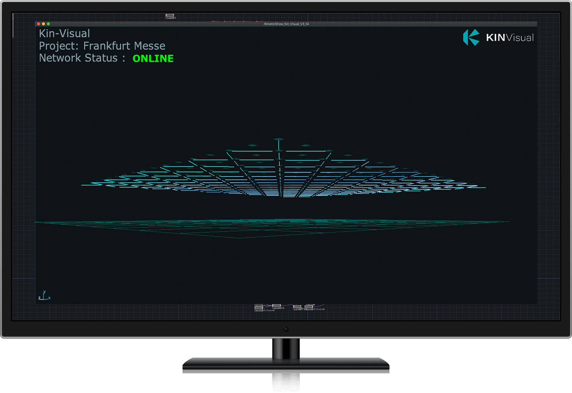Click the pink flag on the select node
Screen dimensions: 572x393
(x=294, y=306)
